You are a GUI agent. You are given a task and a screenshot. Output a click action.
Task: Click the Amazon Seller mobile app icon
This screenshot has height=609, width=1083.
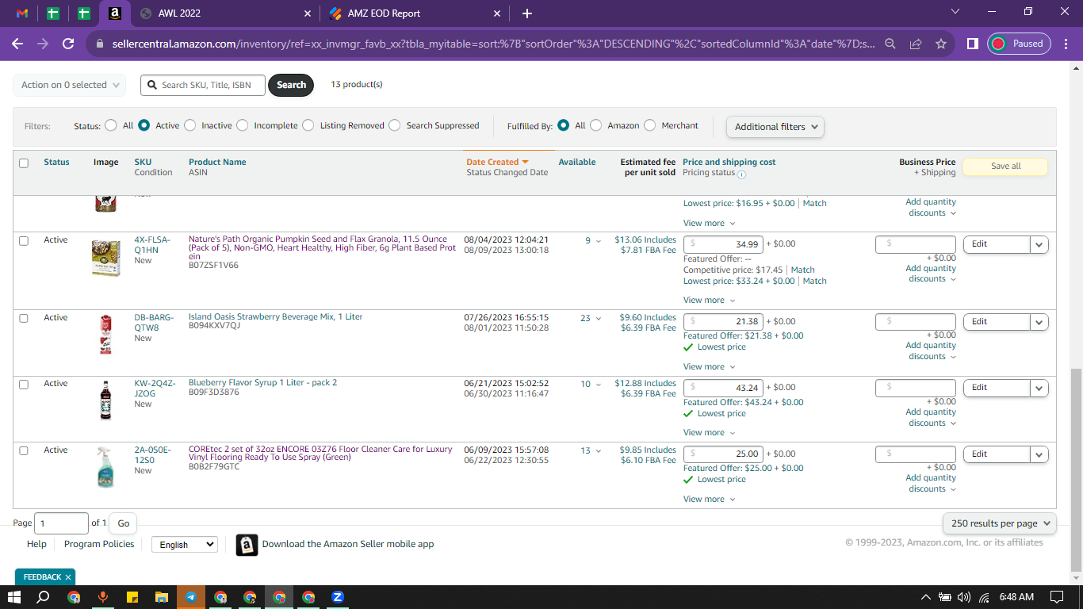tap(247, 545)
